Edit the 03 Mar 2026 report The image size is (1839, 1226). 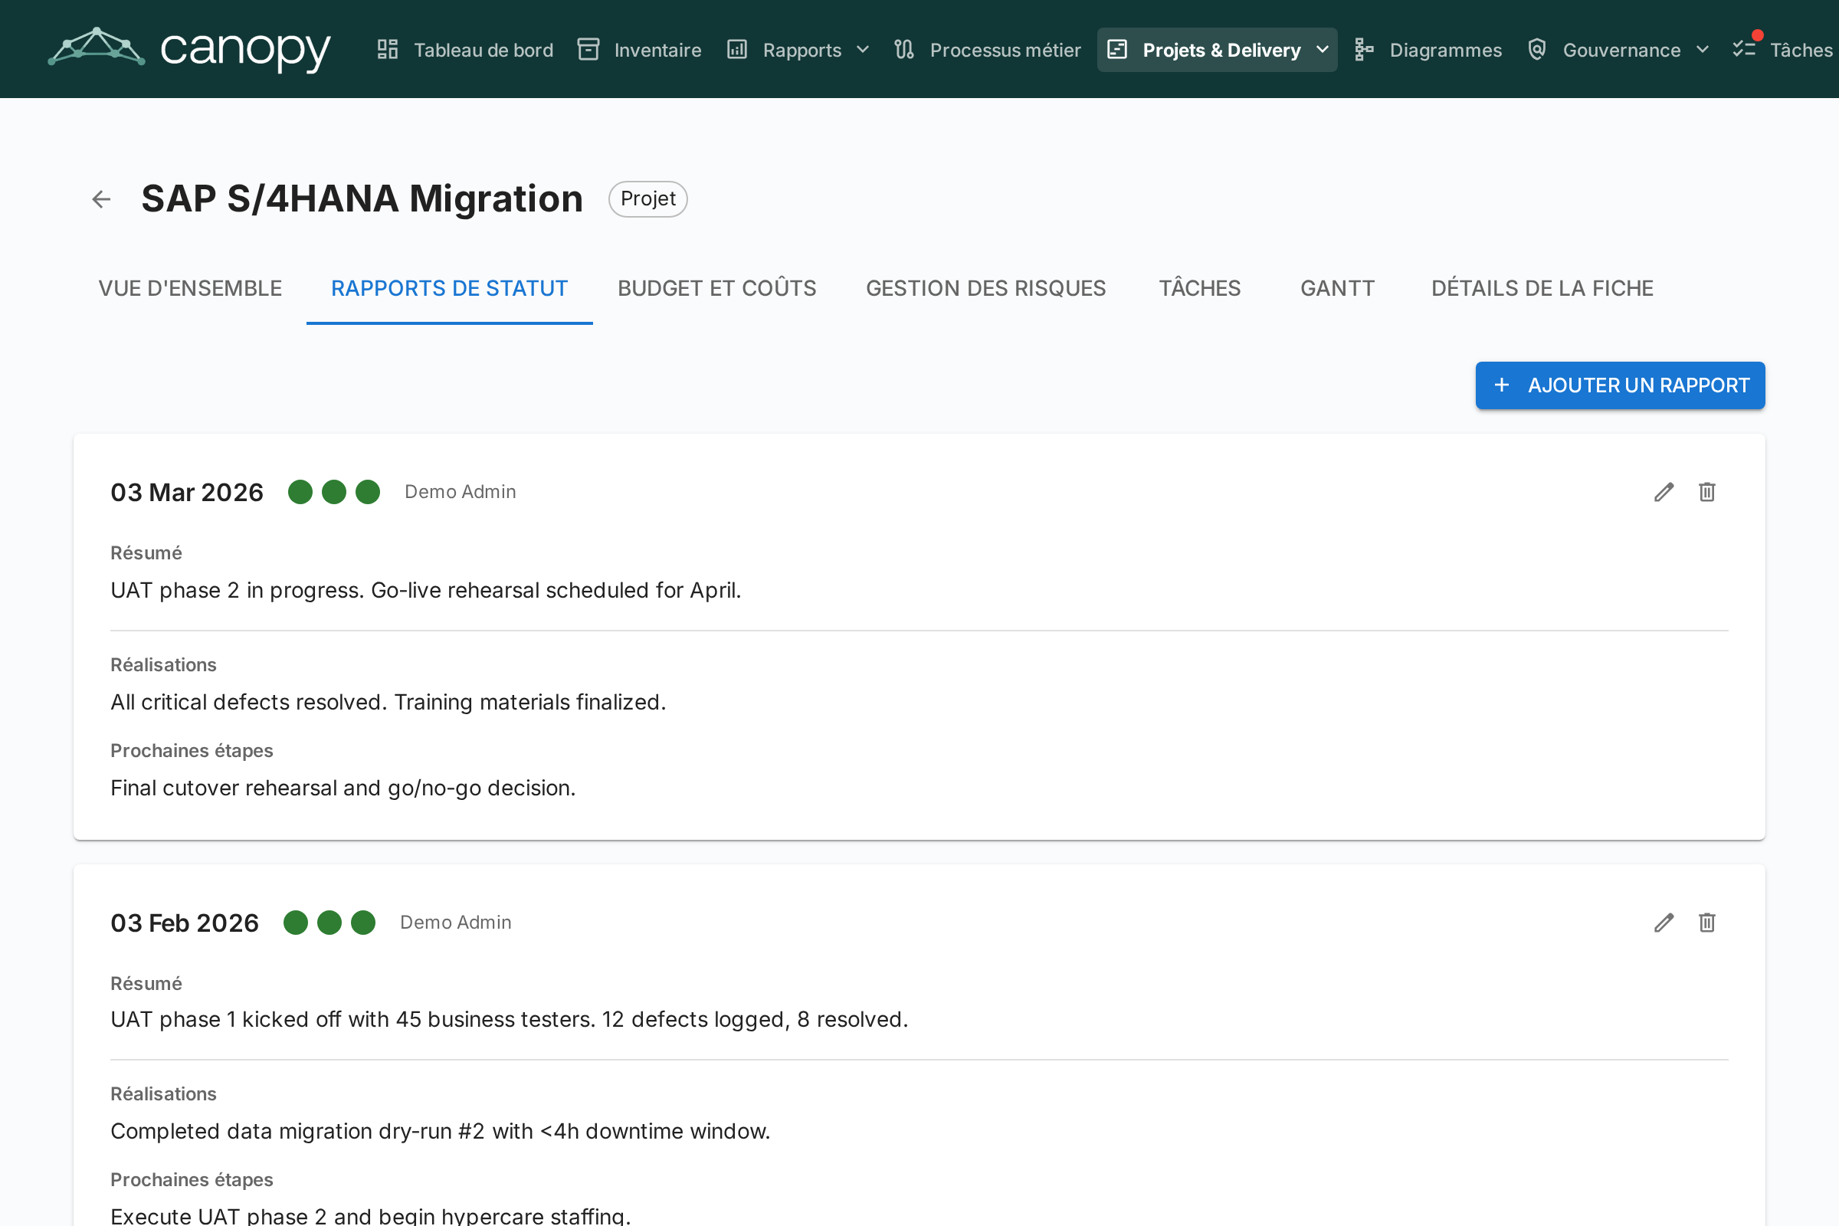[1664, 492]
